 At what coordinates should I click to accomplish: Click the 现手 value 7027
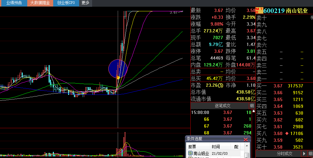tap(218, 38)
